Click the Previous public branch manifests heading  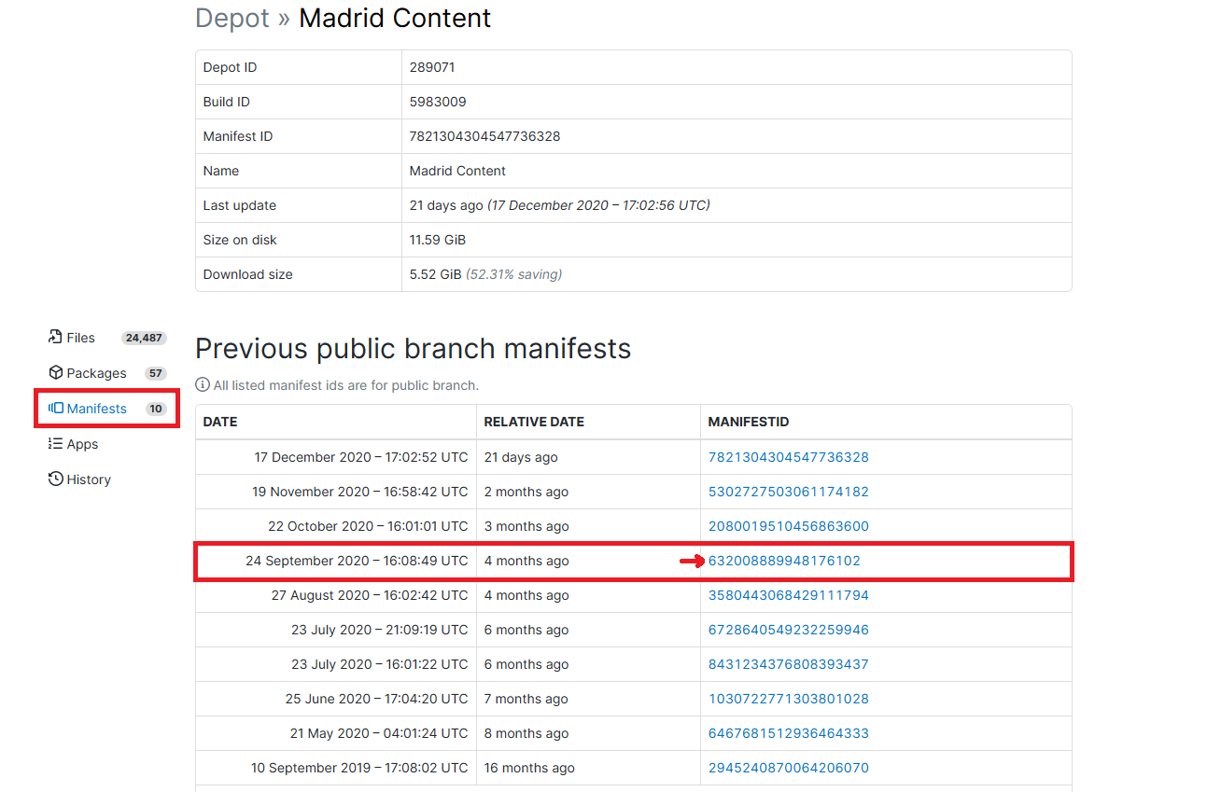413,349
